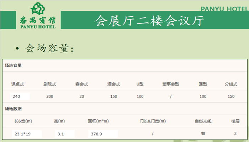Viewport: 249px width, 142px height.
Task: Click the 100 value under U型
Action: (140, 97)
